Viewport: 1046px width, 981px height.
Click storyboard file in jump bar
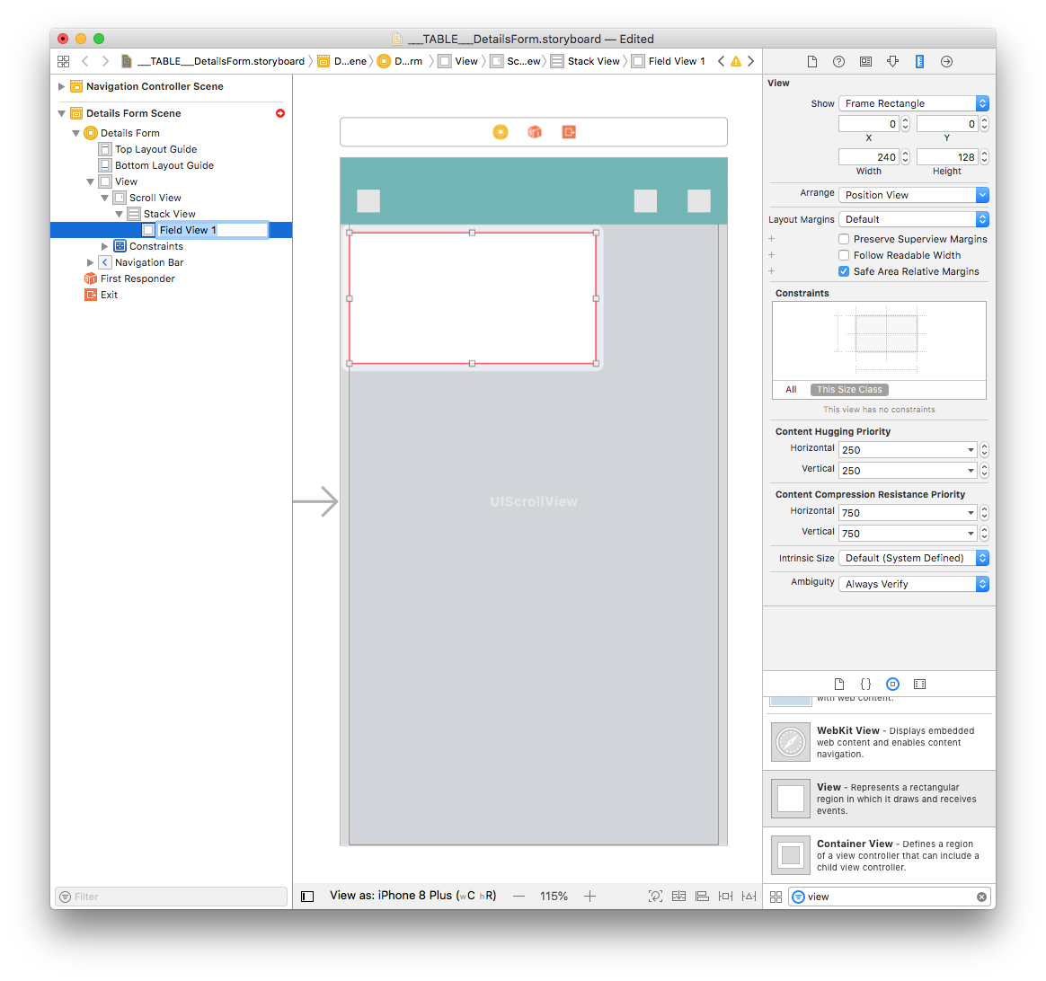[214, 61]
